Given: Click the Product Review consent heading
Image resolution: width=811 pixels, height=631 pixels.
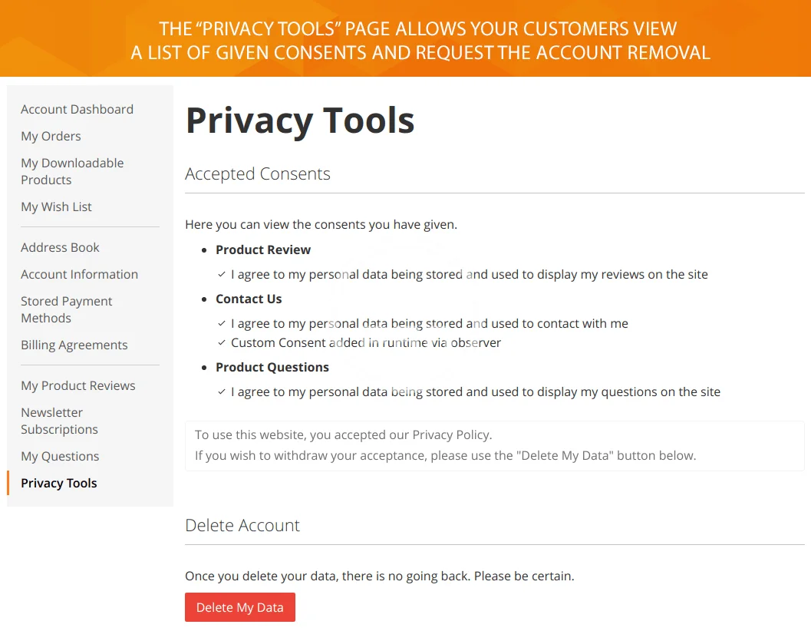Looking at the screenshot, I should click(263, 249).
